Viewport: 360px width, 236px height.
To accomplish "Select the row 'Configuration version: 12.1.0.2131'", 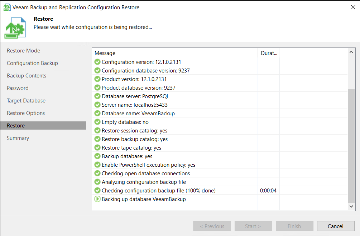I will click(220, 62).
